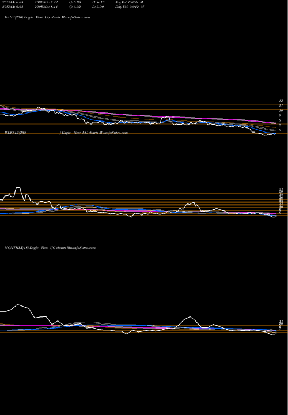Click the 12 price label on daily axis
Screen dimensions: 288x415
pos(281,101)
